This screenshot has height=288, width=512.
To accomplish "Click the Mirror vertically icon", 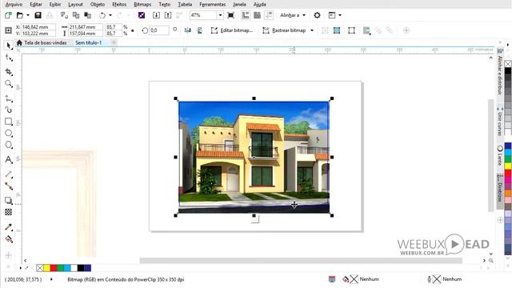I will [x=200, y=30].
